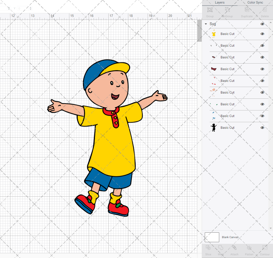273x258 pixels.
Task: Select the yellow shirt layer thumbnail
Action: (x=214, y=34)
